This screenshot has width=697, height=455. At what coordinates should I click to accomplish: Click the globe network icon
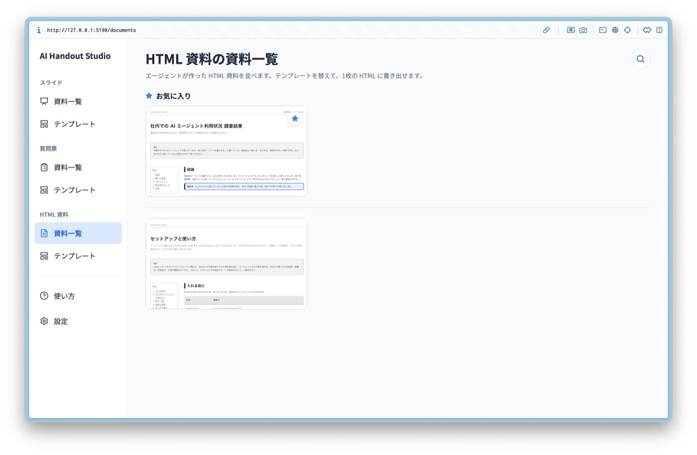tap(615, 30)
